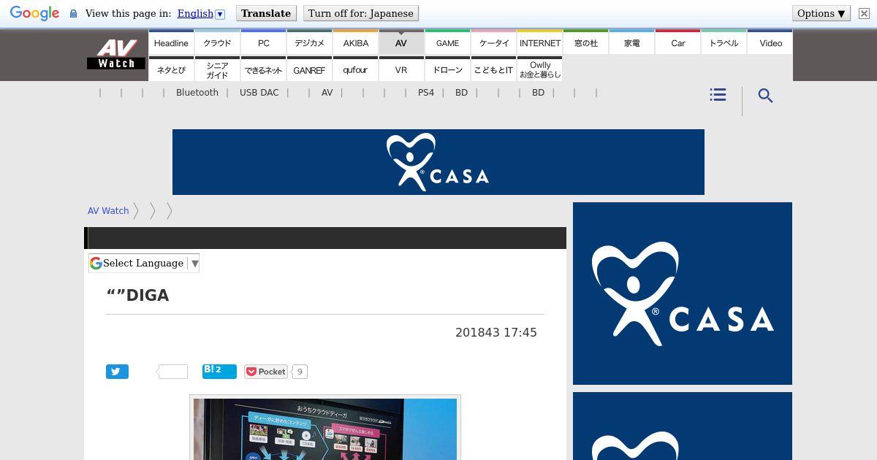Click AV Watch breadcrumb link
Viewport: 877px width, 460px height.
click(x=108, y=210)
